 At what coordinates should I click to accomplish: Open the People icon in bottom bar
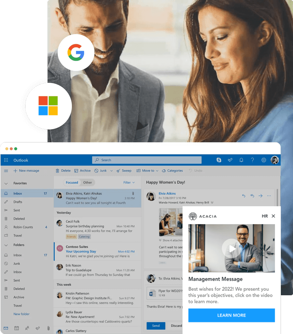[x=27, y=328]
